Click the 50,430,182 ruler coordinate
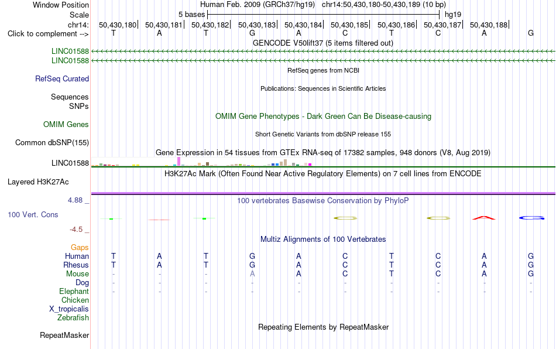The height and width of the screenshot is (349, 556). 210,25
